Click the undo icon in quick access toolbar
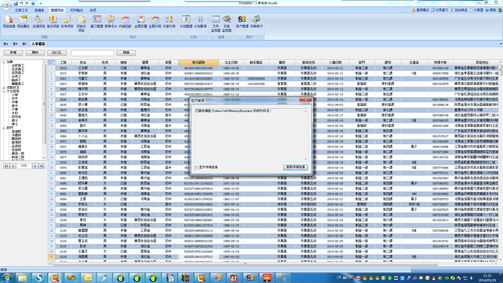The width and height of the screenshot is (503, 283). [x=21, y=3]
